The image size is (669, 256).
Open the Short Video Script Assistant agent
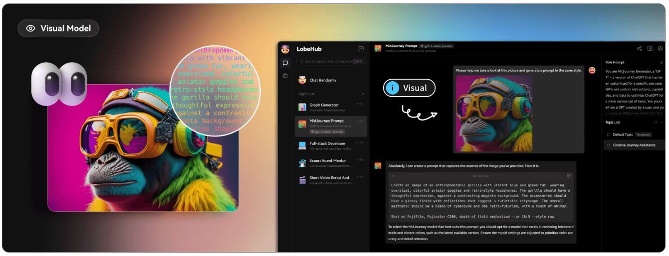[331, 180]
